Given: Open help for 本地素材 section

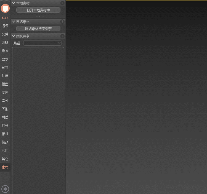Looking at the screenshot, I should (62, 3).
